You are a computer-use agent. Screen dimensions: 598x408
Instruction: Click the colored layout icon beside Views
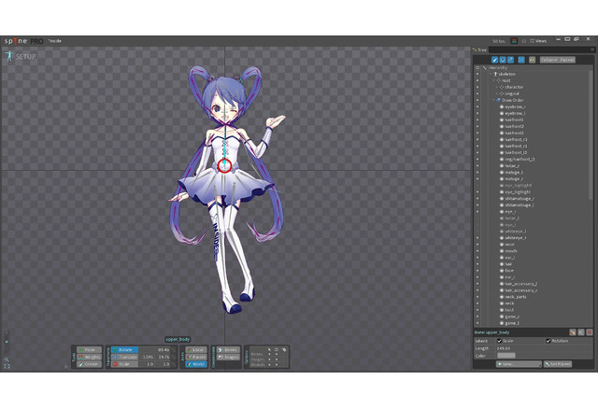pos(514,41)
